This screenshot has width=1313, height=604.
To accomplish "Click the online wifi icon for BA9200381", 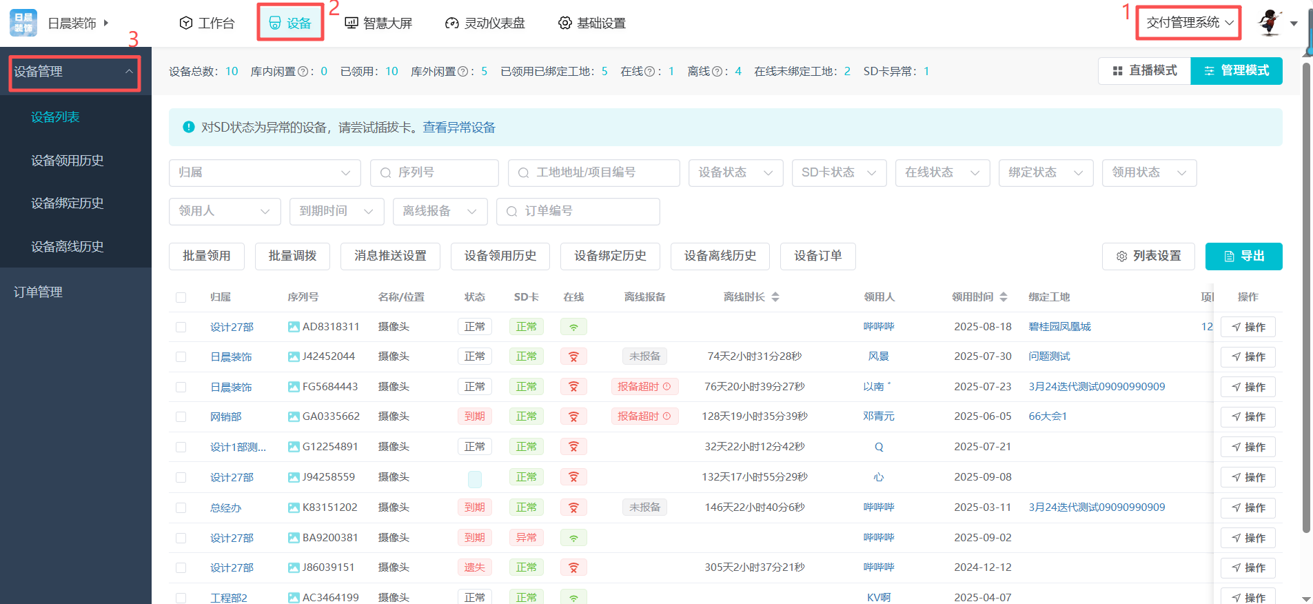I will pyautogui.click(x=573, y=538).
